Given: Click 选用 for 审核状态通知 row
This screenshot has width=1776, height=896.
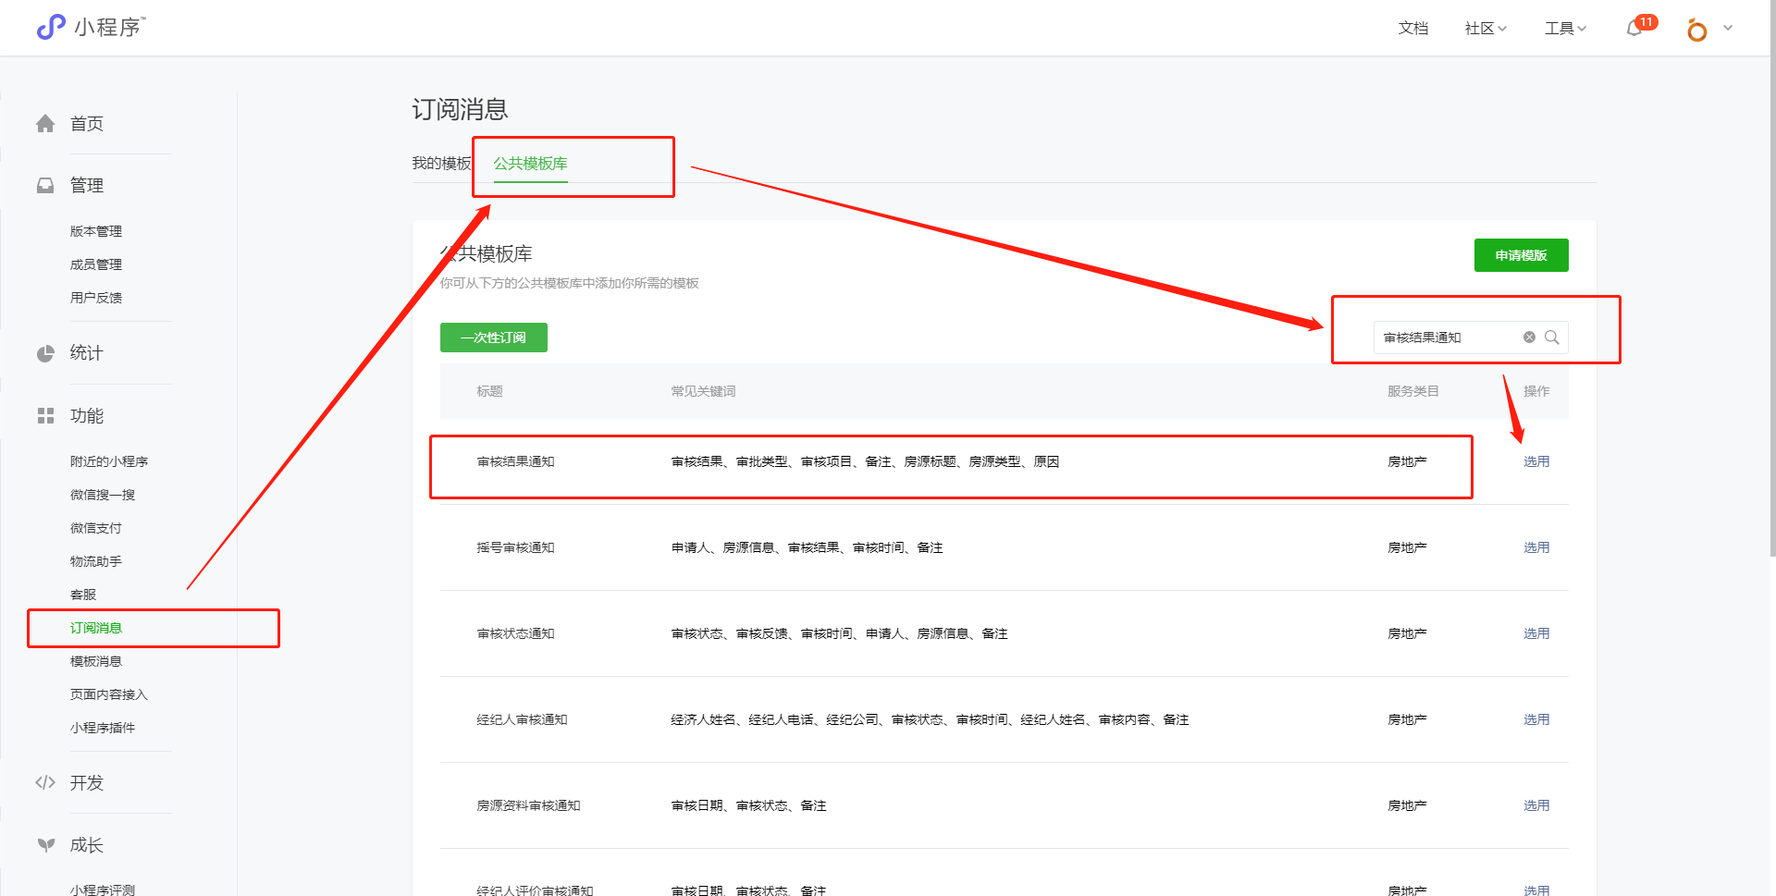Looking at the screenshot, I should [x=1536, y=633].
